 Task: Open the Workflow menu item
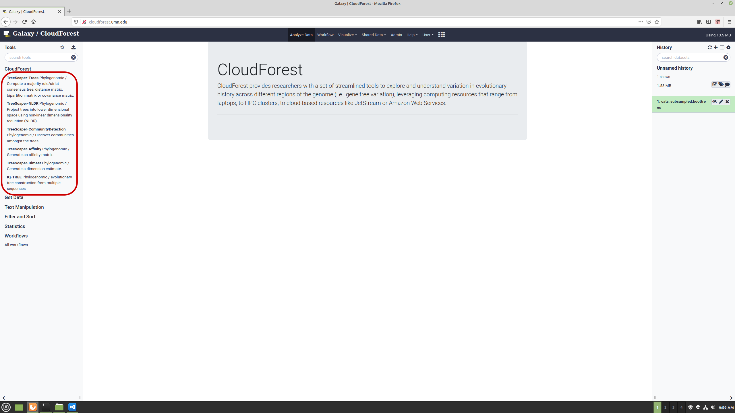point(325,35)
